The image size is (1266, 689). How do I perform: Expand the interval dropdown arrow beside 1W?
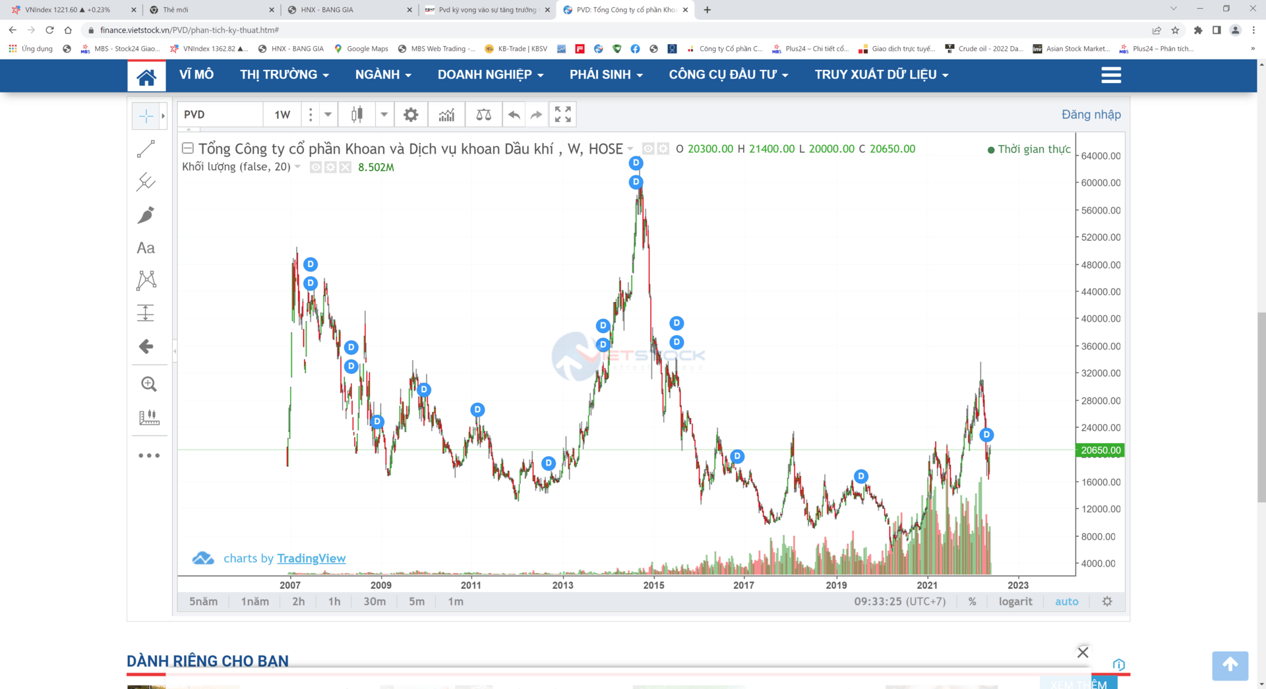[x=328, y=115]
